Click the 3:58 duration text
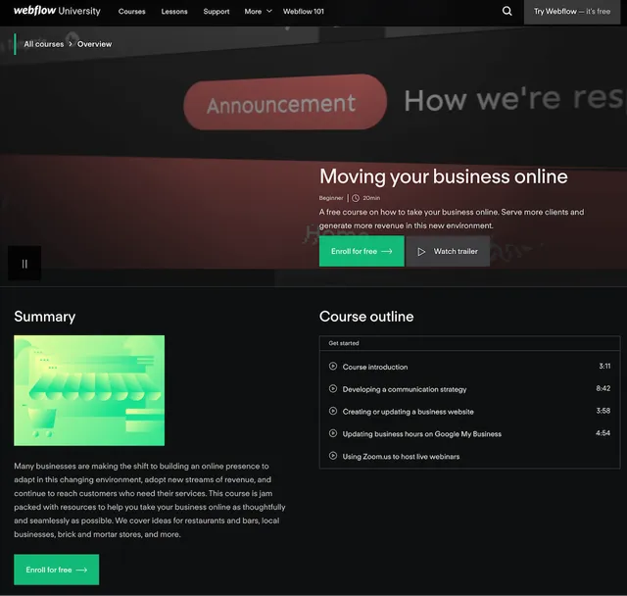 (603, 411)
